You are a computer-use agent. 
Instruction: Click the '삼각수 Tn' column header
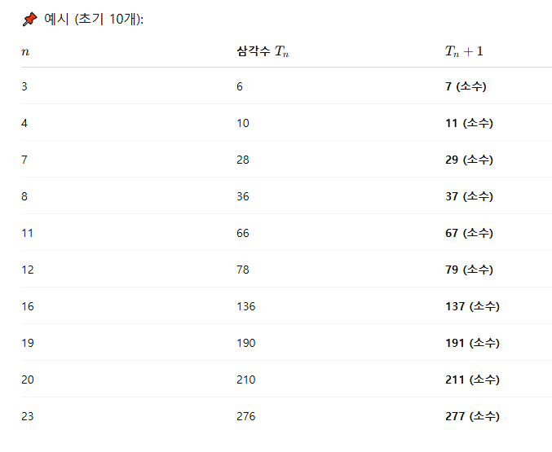pos(263,51)
